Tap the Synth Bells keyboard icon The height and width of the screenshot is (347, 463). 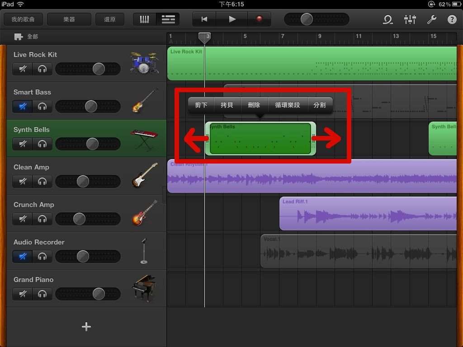[144, 138]
